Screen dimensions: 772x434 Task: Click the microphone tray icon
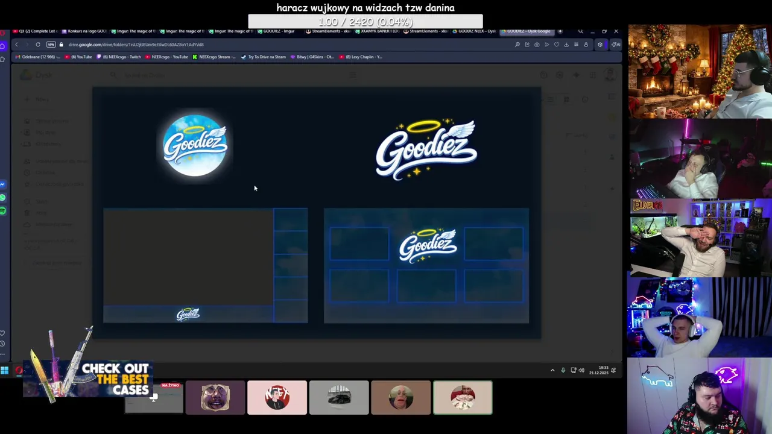click(x=563, y=370)
